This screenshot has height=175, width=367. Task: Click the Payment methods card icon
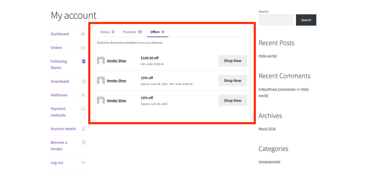pos(83,109)
